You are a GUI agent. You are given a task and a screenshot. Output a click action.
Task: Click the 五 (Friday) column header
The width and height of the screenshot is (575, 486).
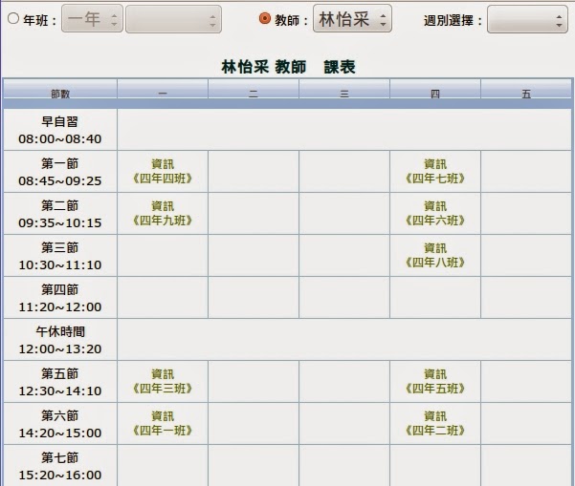point(526,90)
